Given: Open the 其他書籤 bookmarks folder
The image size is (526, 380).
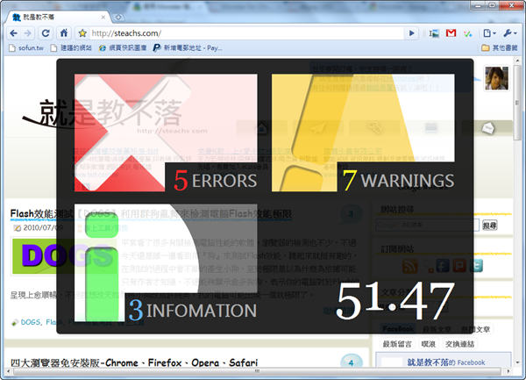Looking at the screenshot, I should point(500,48).
